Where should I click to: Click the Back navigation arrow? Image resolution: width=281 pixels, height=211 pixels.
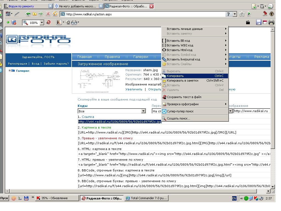[28, 14]
